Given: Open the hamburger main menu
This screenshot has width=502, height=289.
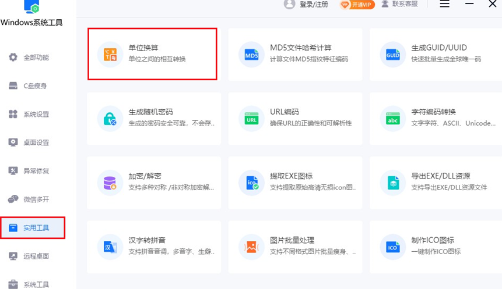Looking at the screenshot, I should (444, 4).
